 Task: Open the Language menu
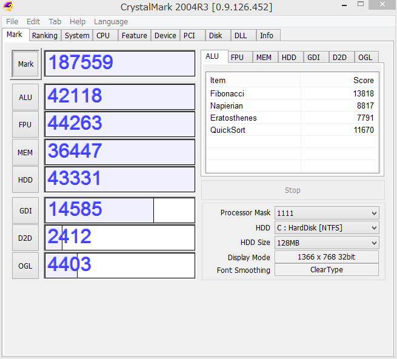[x=111, y=22]
